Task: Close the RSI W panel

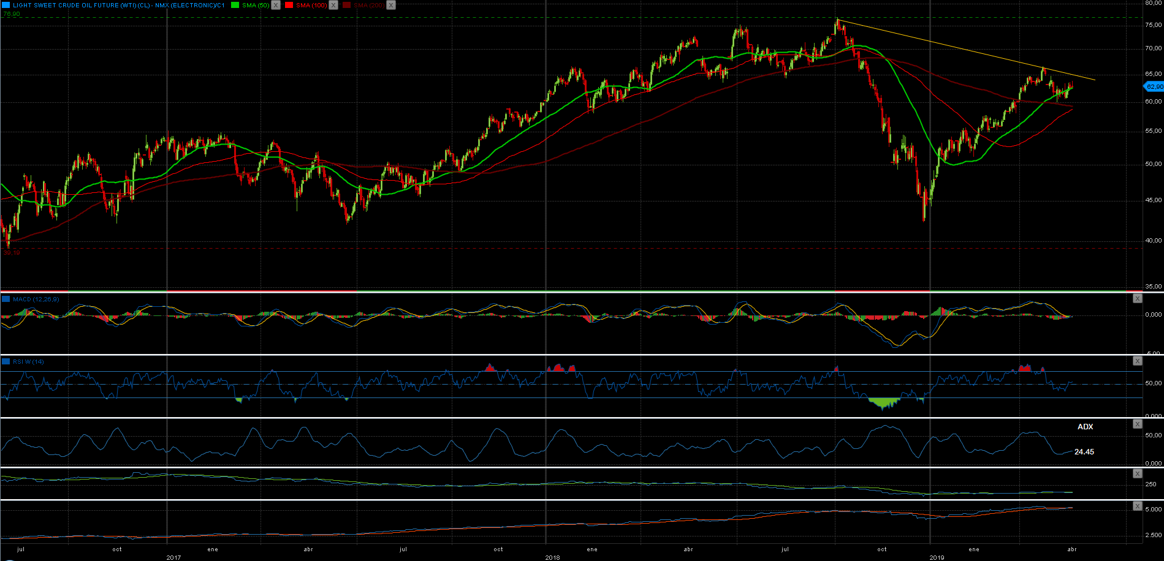Action: [1137, 361]
